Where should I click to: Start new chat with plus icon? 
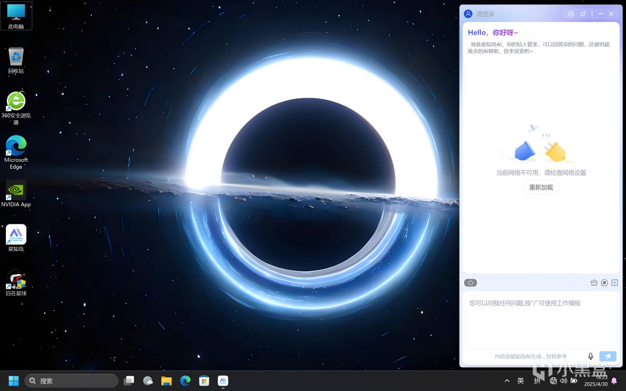(615, 282)
